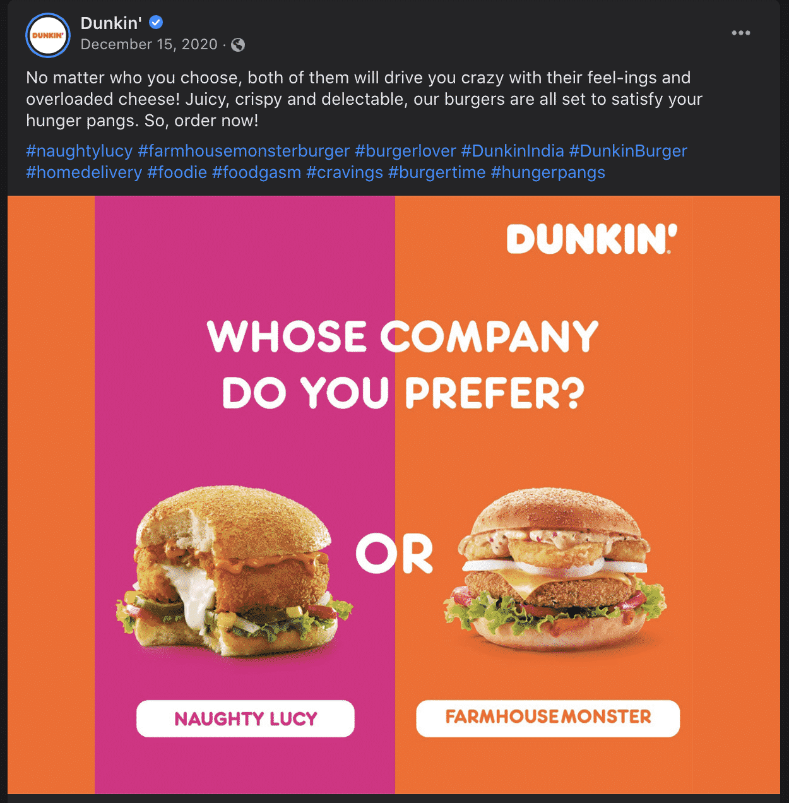
Task: Click the #homedelivery hashtag
Action: pyautogui.click(x=84, y=172)
